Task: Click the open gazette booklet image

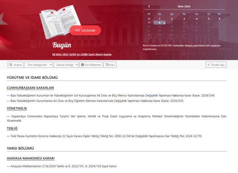Action: coord(60,22)
